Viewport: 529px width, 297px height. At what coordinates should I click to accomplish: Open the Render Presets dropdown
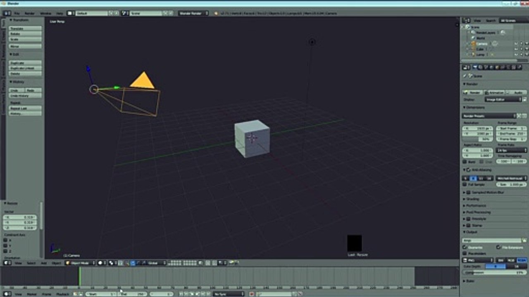point(489,116)
